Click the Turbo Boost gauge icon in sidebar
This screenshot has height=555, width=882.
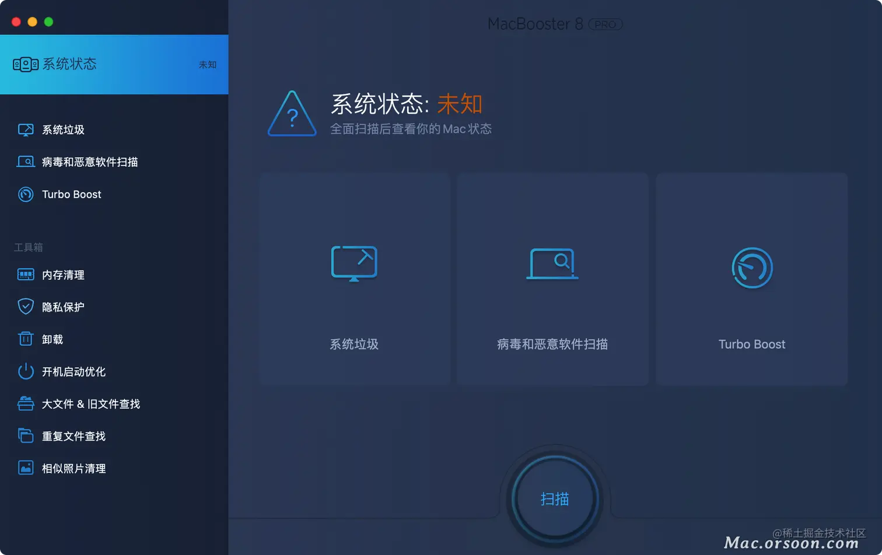26,194
